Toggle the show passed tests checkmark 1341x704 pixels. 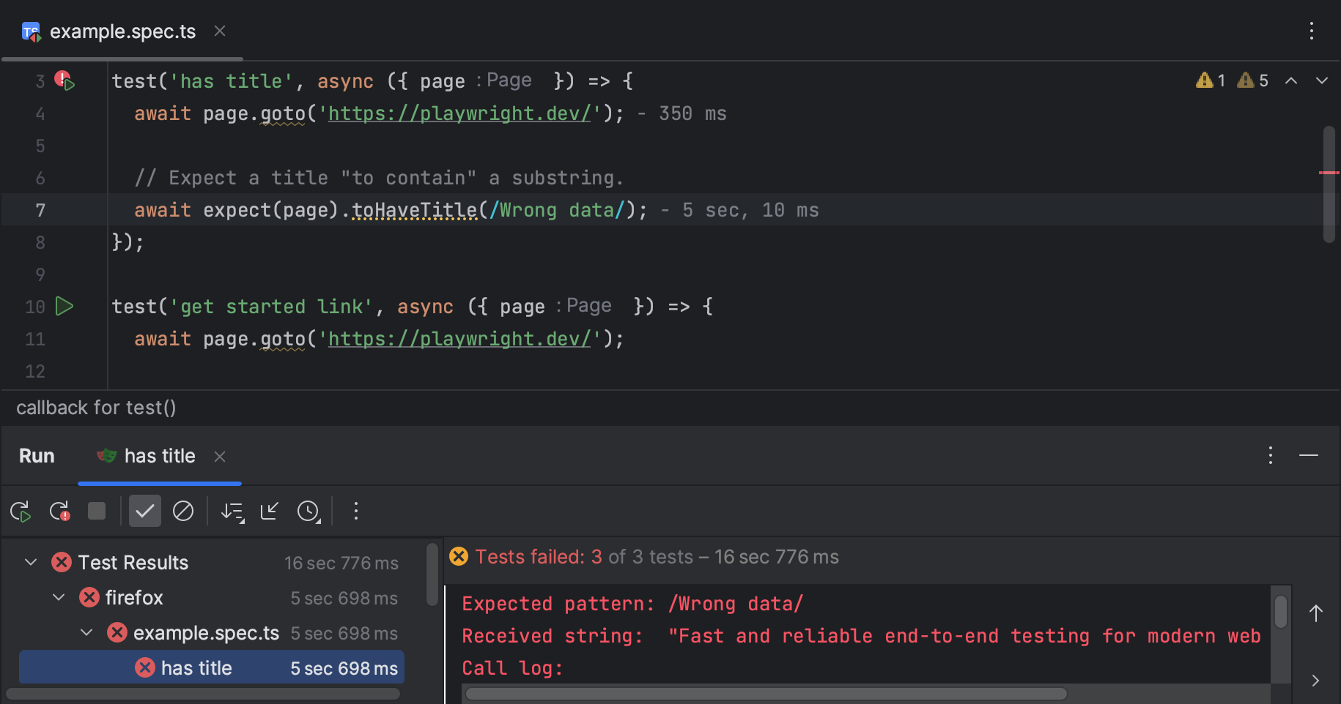[144, 511]
